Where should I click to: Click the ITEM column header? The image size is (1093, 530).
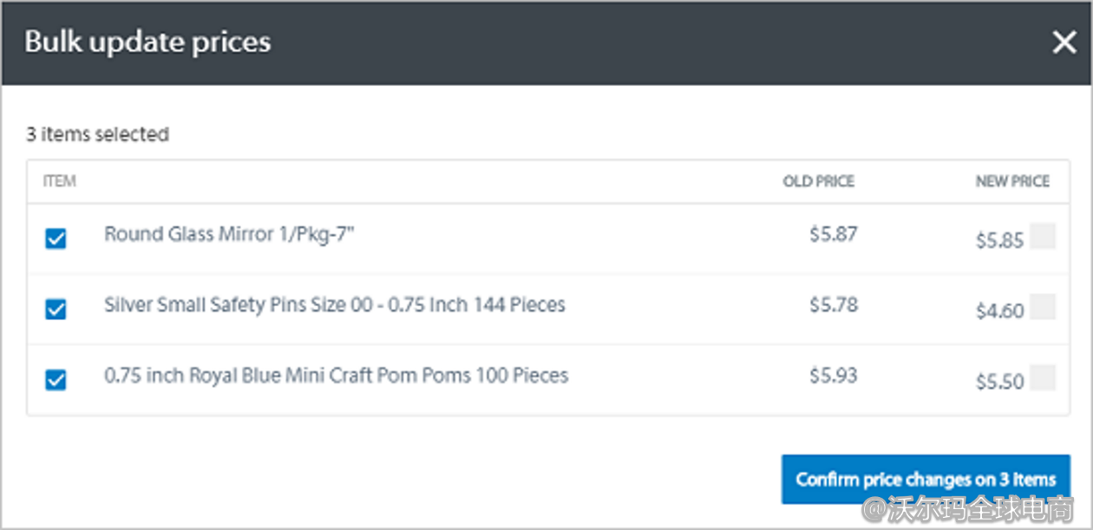click(x=59, y=180)
